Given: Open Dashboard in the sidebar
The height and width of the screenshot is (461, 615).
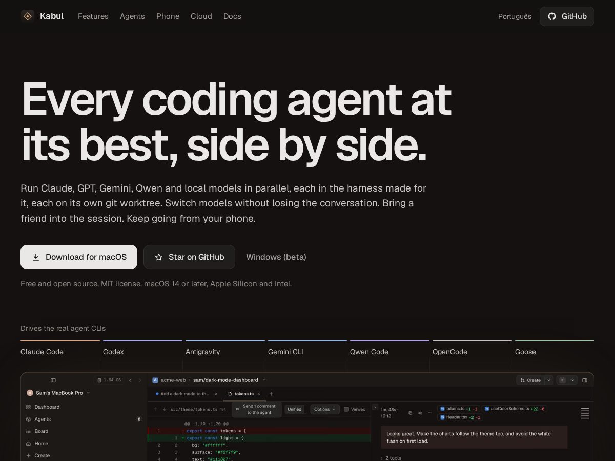Looking at the screenshot, I should click(84, 407).
